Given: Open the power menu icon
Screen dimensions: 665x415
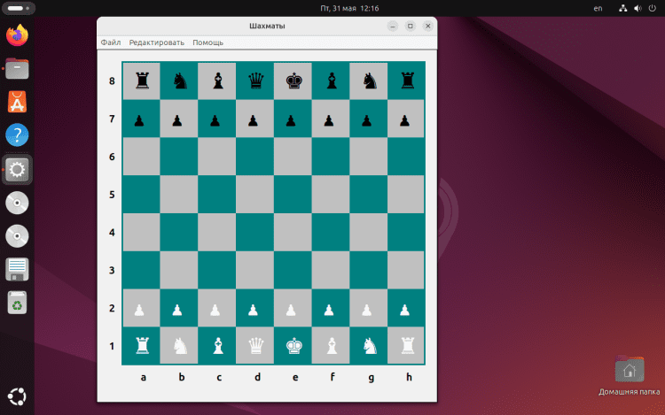Looking at the screenshot, I should [x=653, y=8].
